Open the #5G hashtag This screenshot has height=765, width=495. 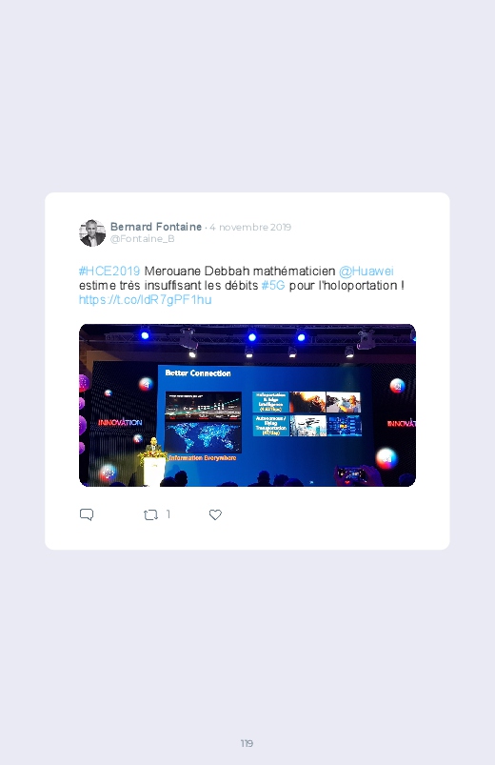[273, 286]
